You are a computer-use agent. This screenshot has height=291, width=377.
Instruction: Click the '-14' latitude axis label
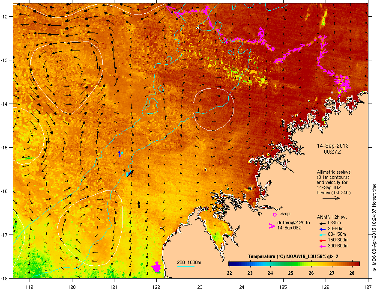(x=4, y=104)
